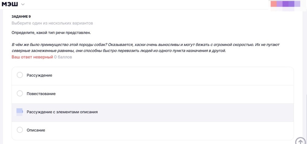Select the radio button for Повествование
Viewport: 307px width, 144px height.
click(20, 93)
